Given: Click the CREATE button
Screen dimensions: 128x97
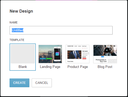Looking at the screenshot, I should 19,83.
